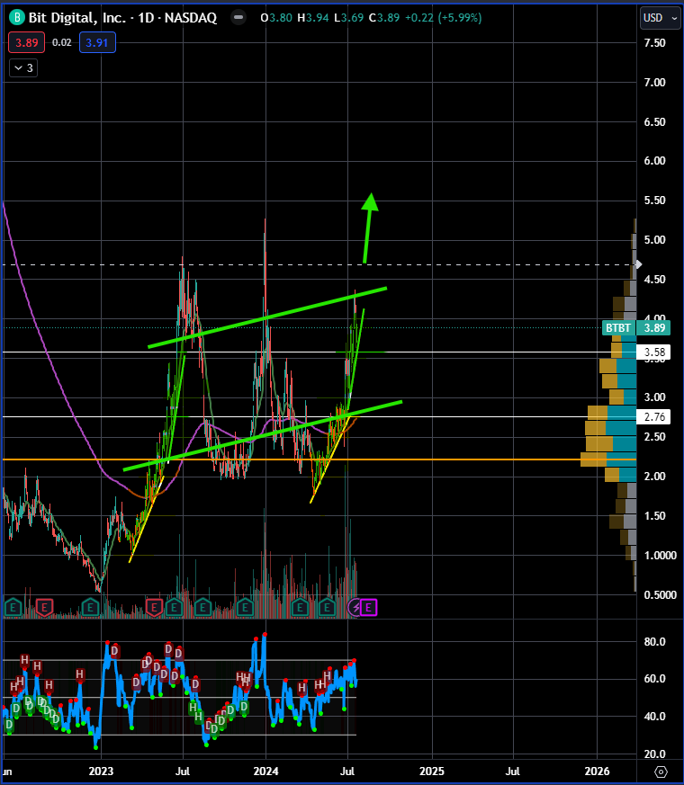Image resolution: width=684 pixels, height=785 pixels.
Task: Click green earnings marker just left of Jul 2024
Action: click(x=327, y=608)
